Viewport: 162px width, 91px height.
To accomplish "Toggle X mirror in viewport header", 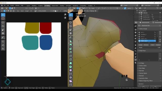I will point(119,8).
